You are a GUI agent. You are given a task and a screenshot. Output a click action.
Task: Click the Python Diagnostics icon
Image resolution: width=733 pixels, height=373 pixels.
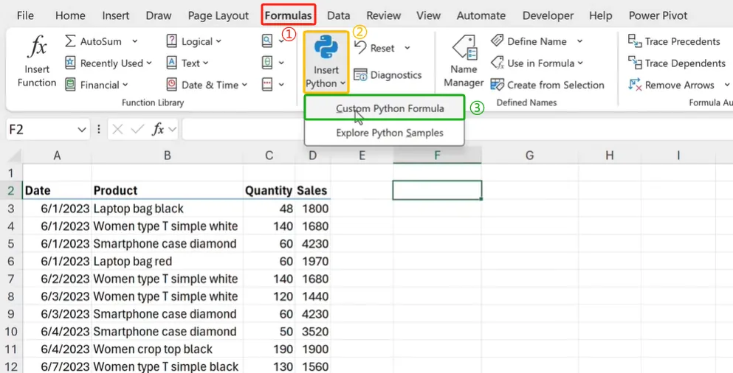[x=361, y=75]
